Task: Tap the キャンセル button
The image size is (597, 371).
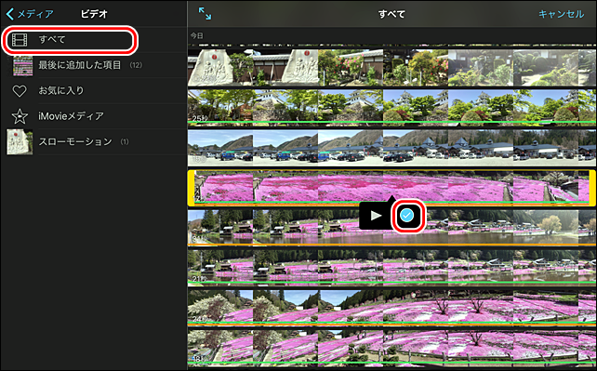Action: [561, 14]
